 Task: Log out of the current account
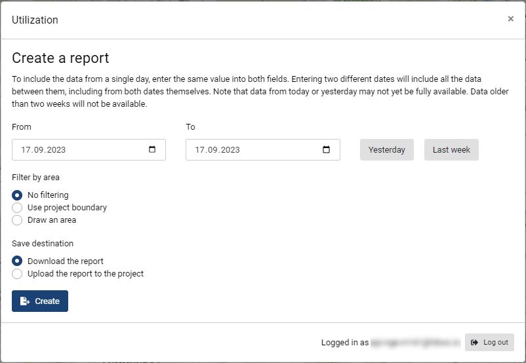point(489,342)
